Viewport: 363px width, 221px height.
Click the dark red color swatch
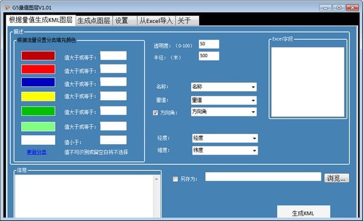(38, 56)
